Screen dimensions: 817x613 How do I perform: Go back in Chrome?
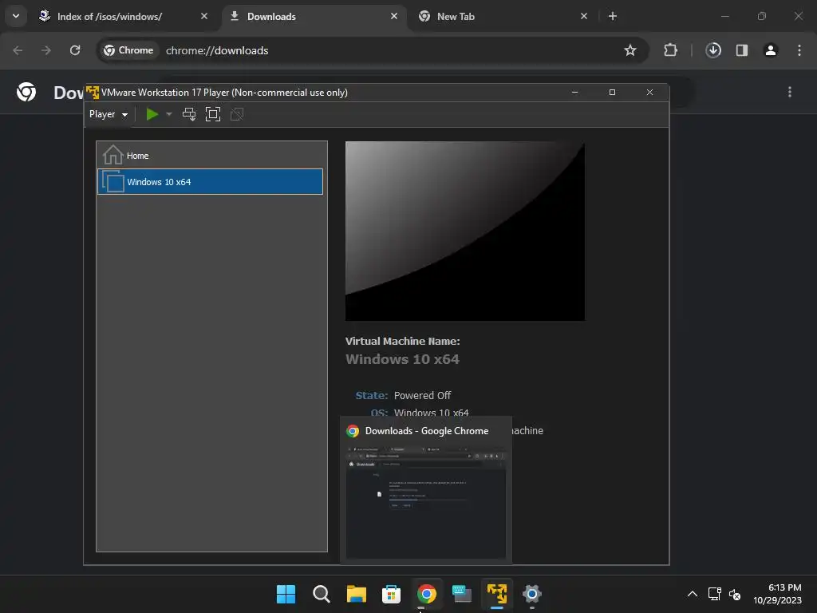pyautogui.click(x=18, y=50)
